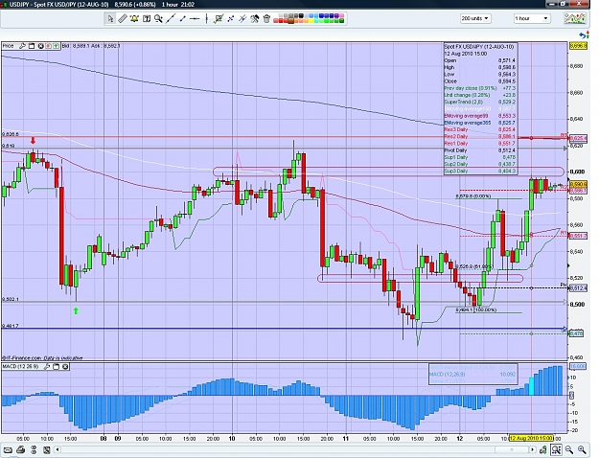Click Pivot Daily row in data box
This screenshot has height=458, width=599.
point(480,150)
